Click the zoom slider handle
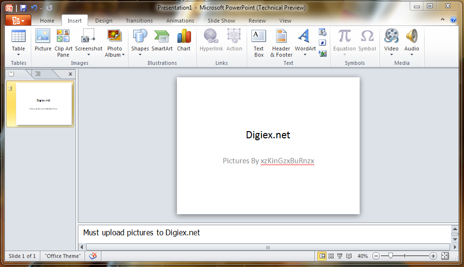Screen dimensions: 464x267 [390, 256]
